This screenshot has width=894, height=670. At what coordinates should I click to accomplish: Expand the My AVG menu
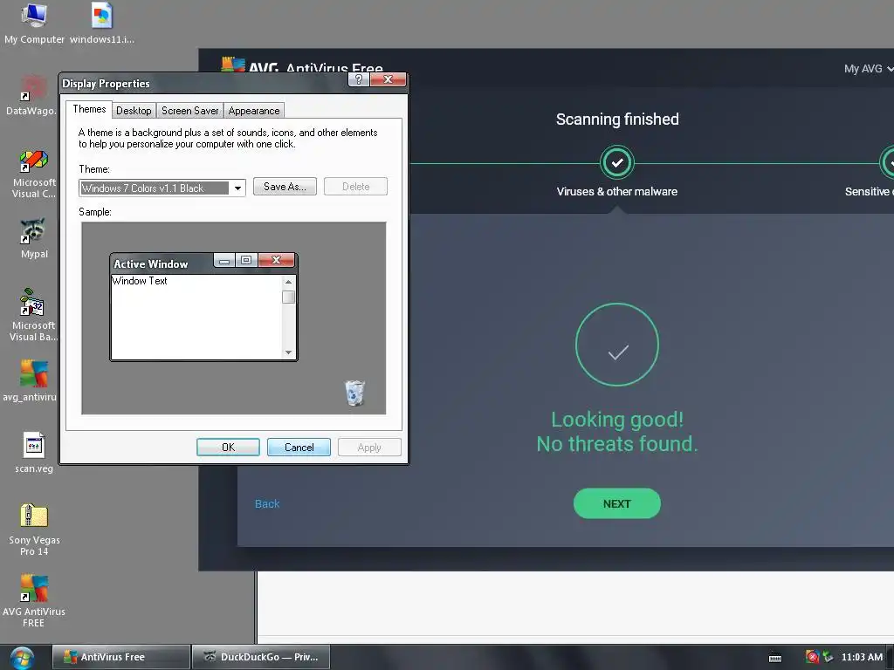coord(867,68)
